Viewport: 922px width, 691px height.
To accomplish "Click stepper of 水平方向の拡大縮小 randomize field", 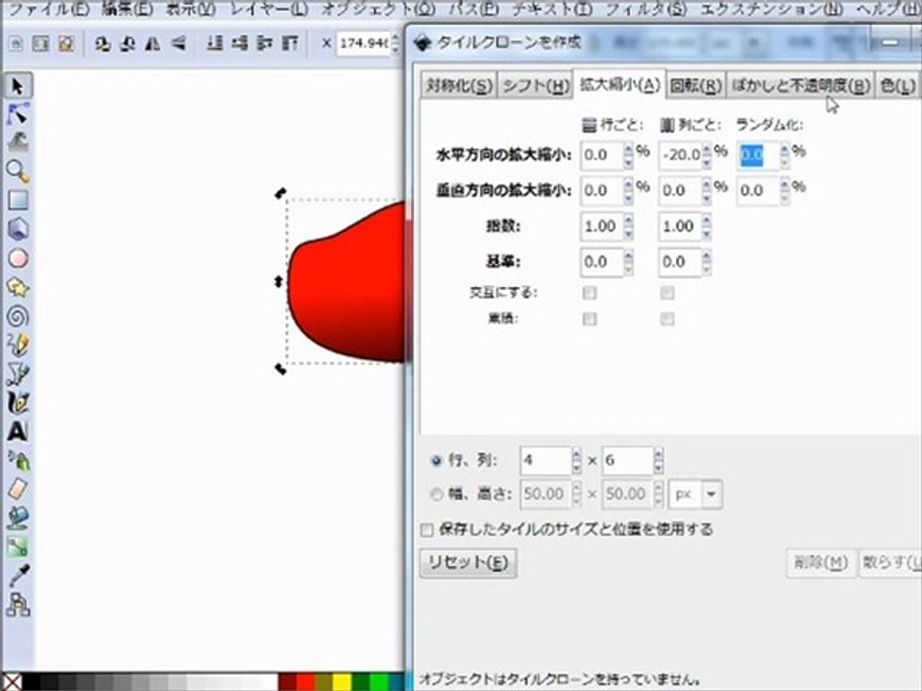I will 785,155.
